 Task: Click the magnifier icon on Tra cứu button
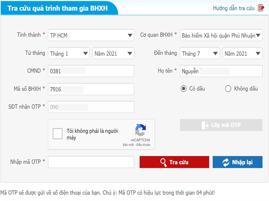pyautogui.click(x=163, y=162)
